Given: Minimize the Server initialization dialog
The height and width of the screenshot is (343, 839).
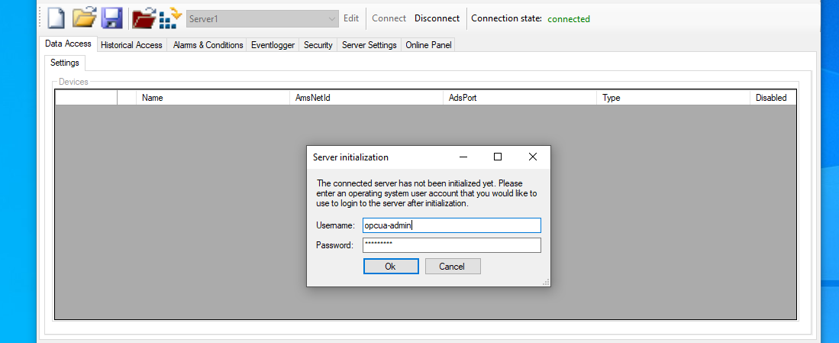Looking at the screenshot, I should tap(463, 157).
